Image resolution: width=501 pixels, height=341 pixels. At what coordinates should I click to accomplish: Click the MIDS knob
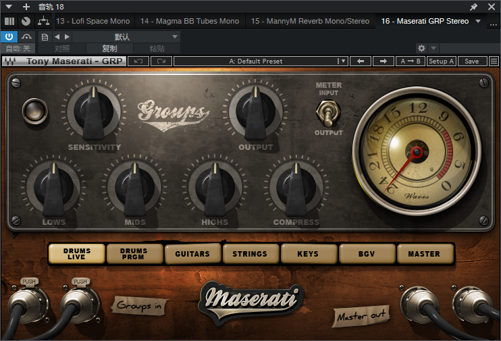134,187
